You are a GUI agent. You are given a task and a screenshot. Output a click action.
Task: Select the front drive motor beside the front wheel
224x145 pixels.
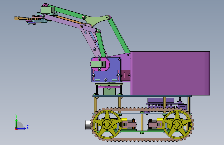click(x=129, y=124)
